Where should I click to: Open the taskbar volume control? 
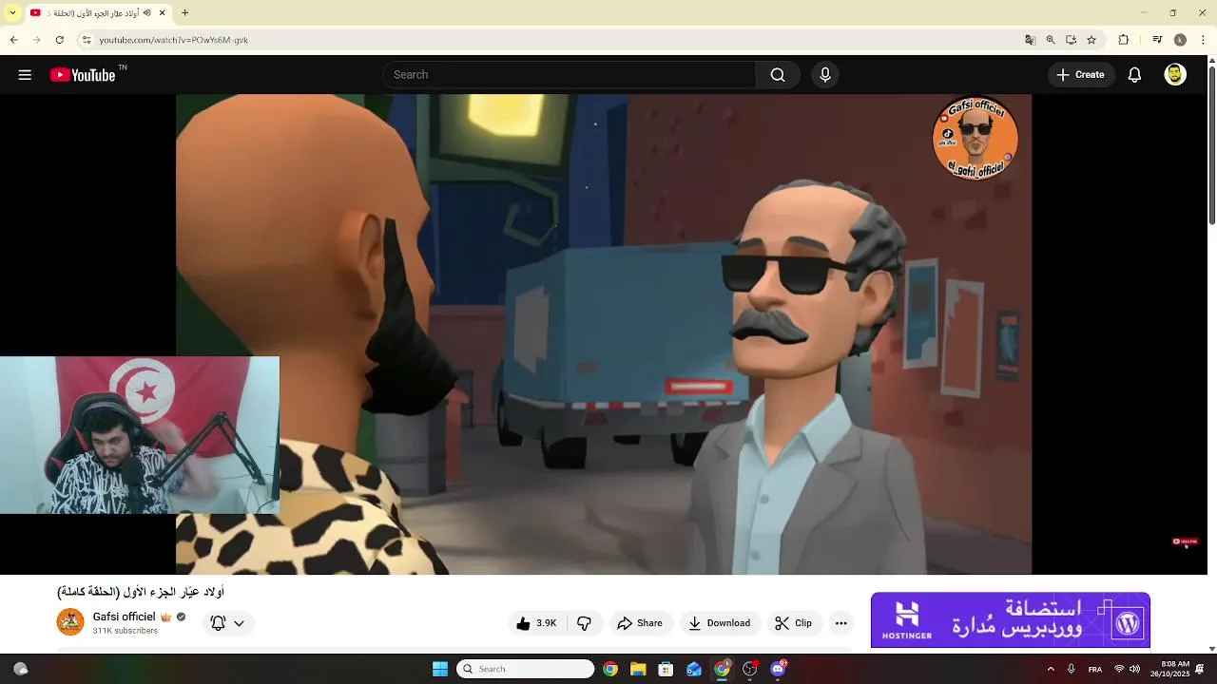1134,669
